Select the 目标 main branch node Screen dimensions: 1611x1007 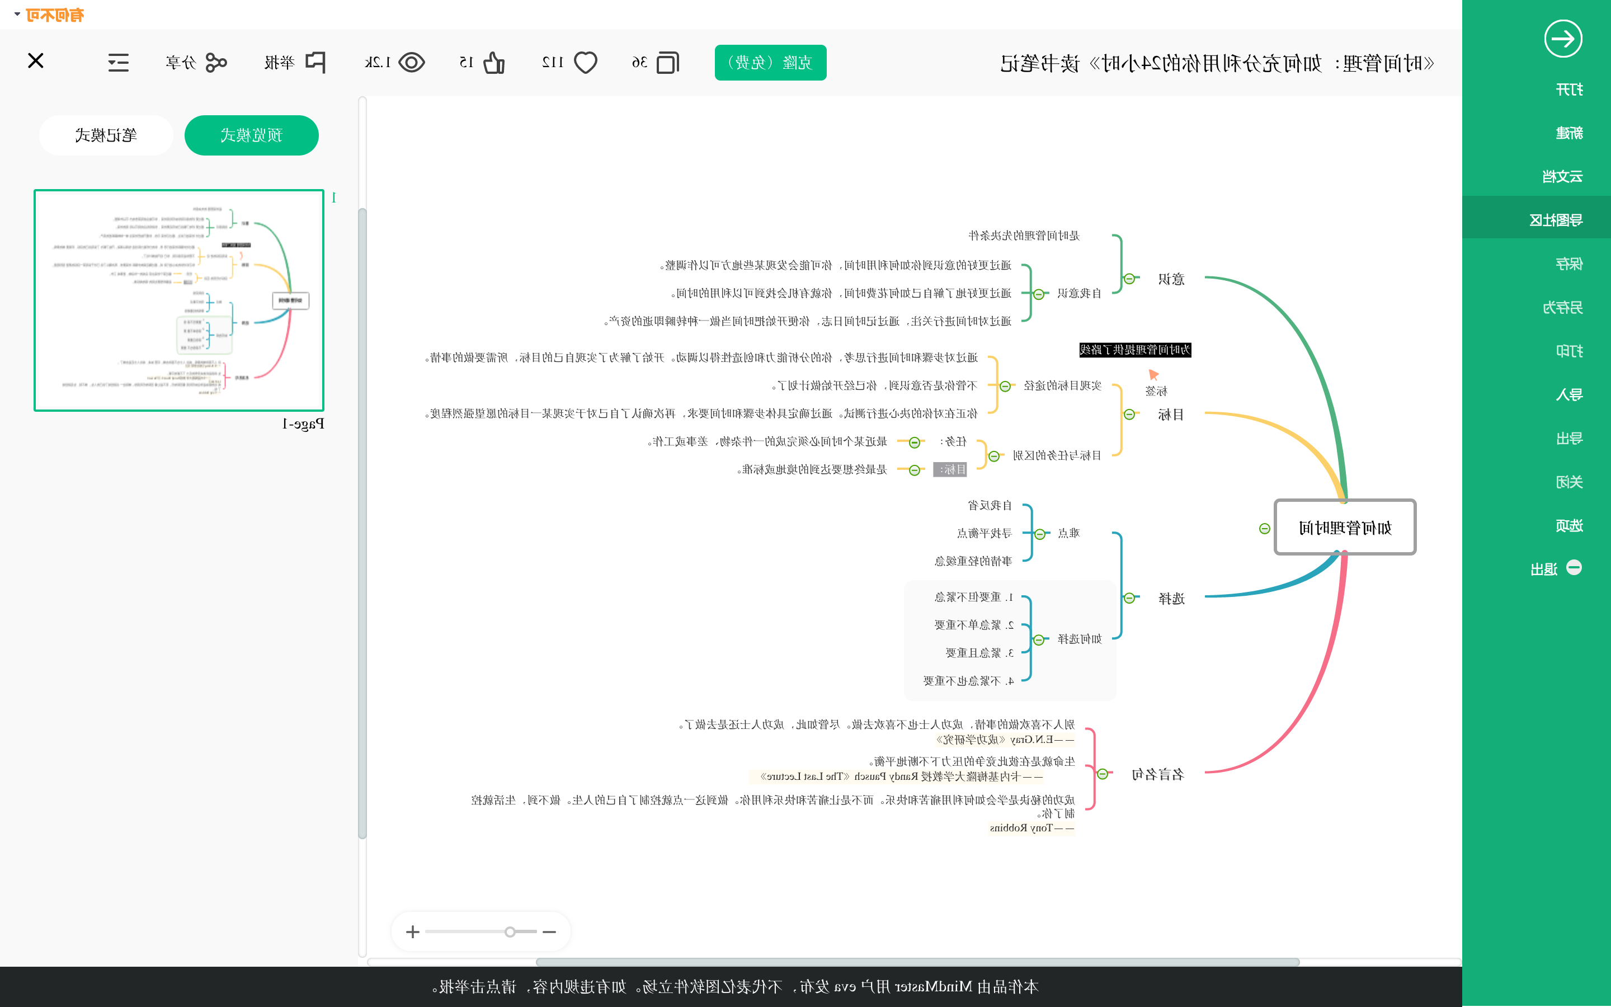pos(1171,414)
